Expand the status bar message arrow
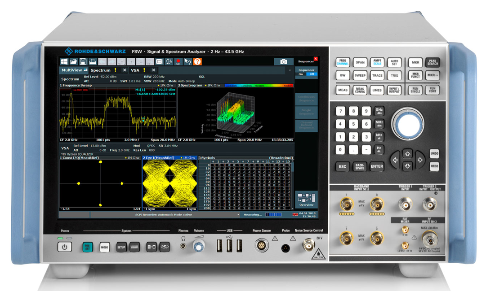Image resolution: width=486 pixels, height=291 pixels. [238, 215]
